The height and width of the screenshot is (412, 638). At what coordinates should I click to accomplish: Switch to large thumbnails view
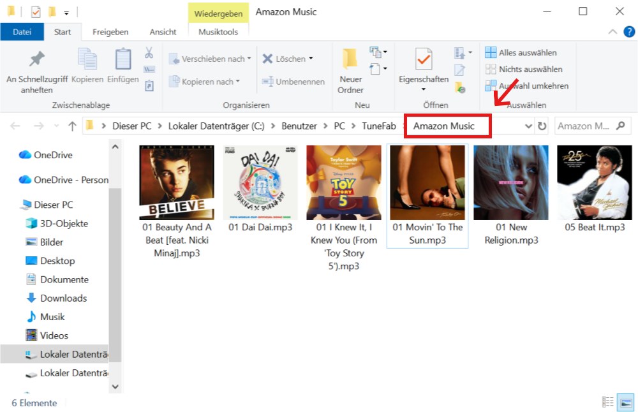click(625, 402)
